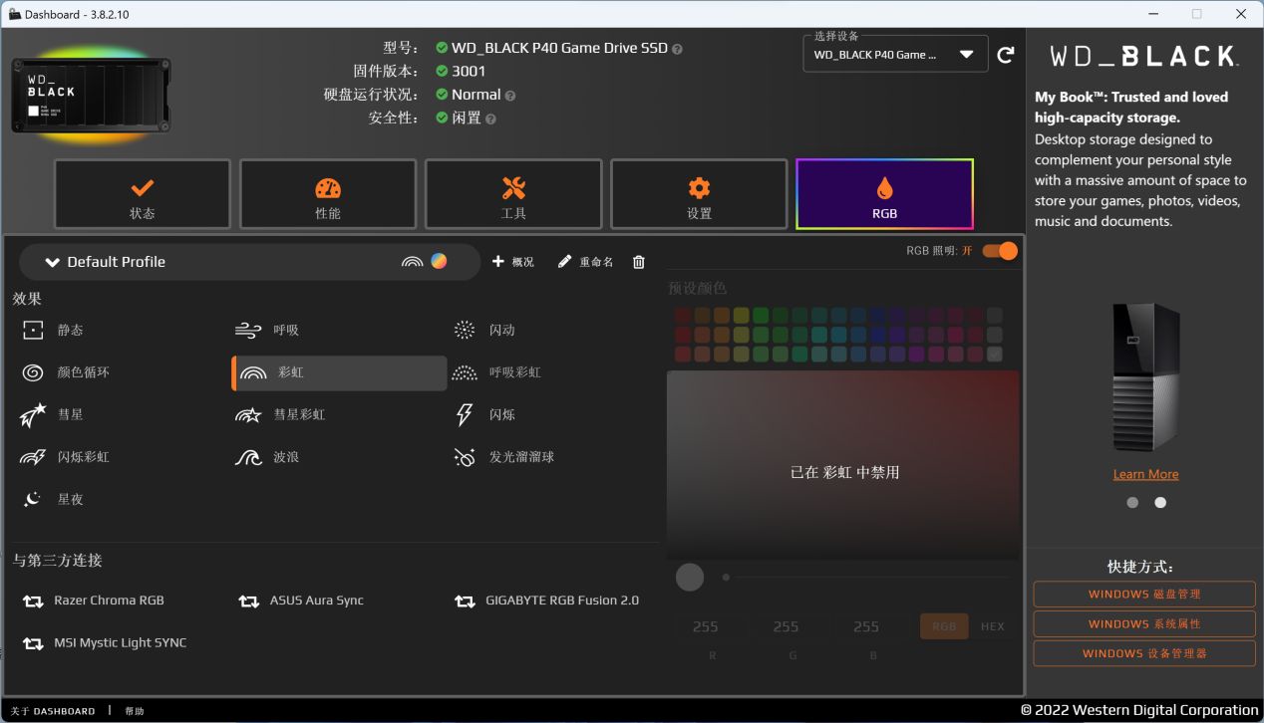The image size is (1264, 723).
Task: Select the 彩虹 rainbow effect
Action: tap(339, 372)
